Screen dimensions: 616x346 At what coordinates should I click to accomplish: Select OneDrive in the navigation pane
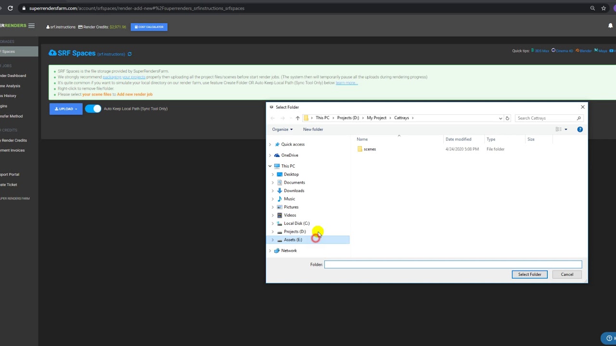click(x=290, y=155)
